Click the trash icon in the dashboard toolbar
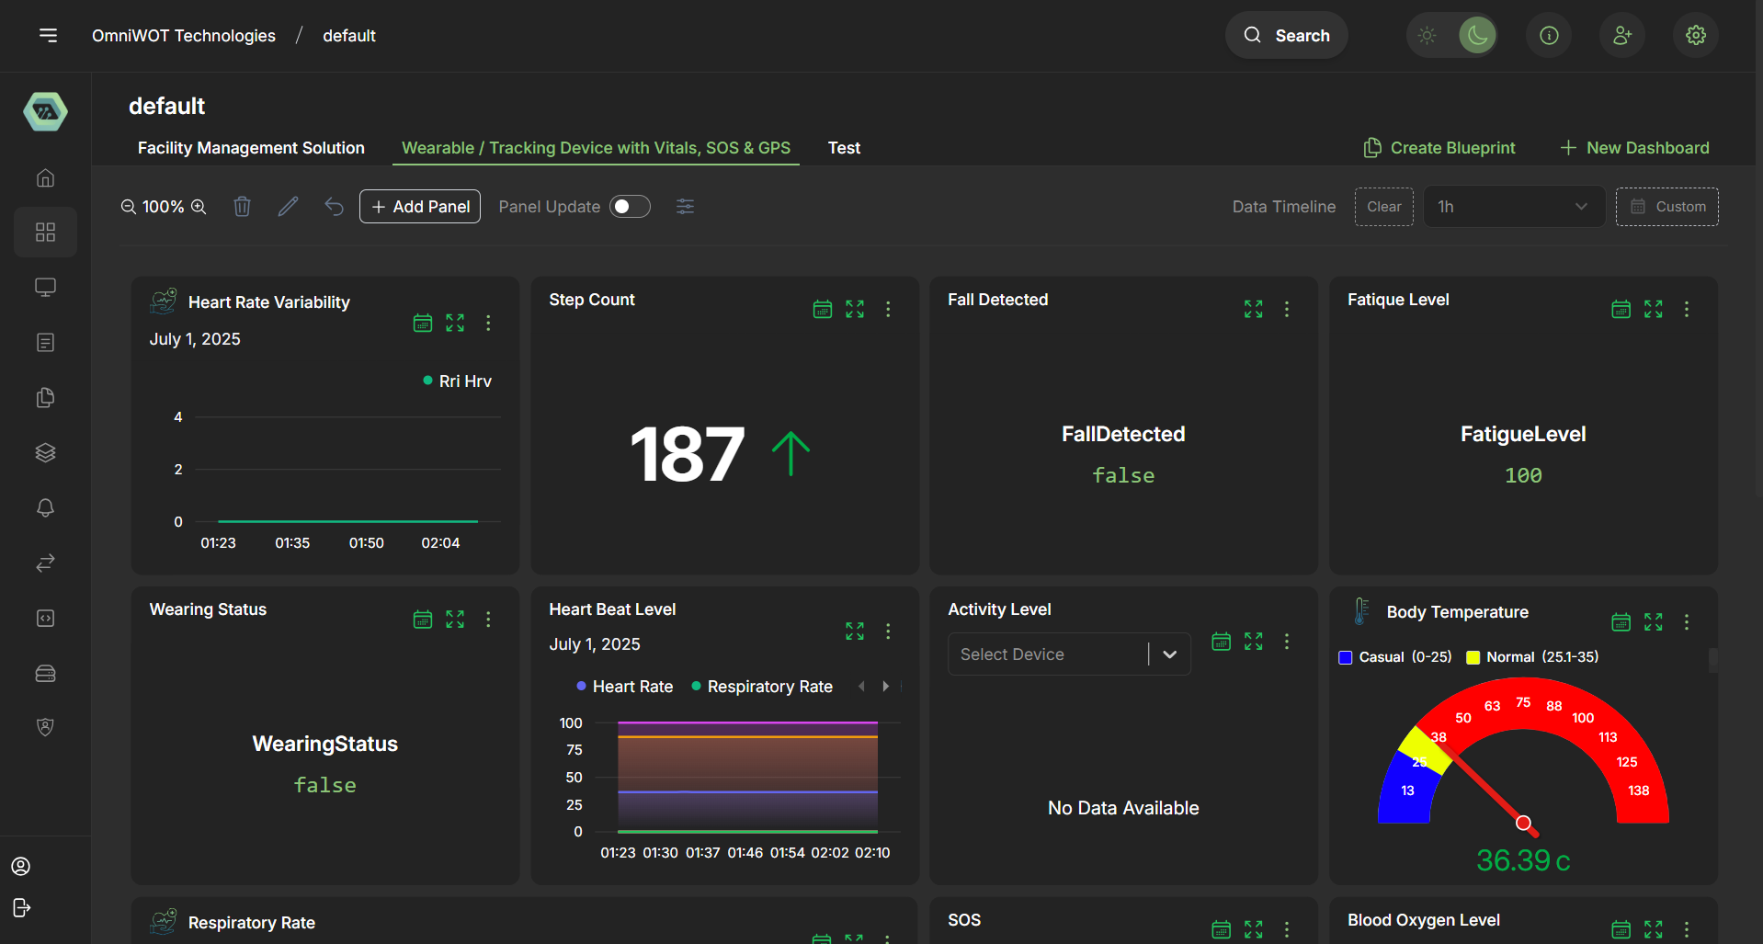 (x=242, y=206)
